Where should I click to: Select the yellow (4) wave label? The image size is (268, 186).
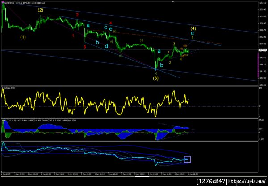pyautogui.click(x=193, y=28)
